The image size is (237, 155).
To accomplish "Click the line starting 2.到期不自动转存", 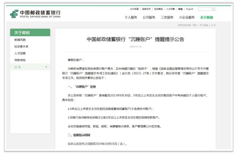I will tap(114, 118).
